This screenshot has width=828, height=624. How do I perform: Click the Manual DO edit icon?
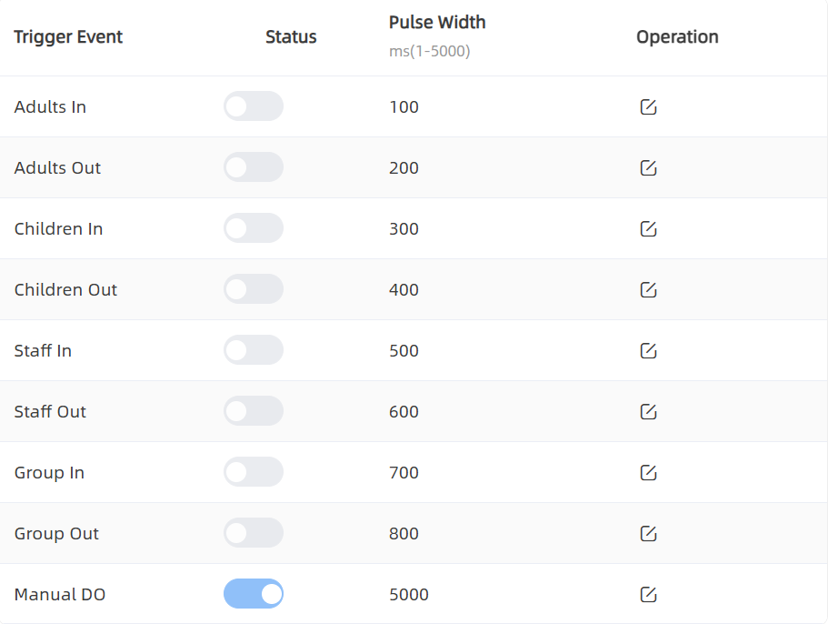coord(648,595)
